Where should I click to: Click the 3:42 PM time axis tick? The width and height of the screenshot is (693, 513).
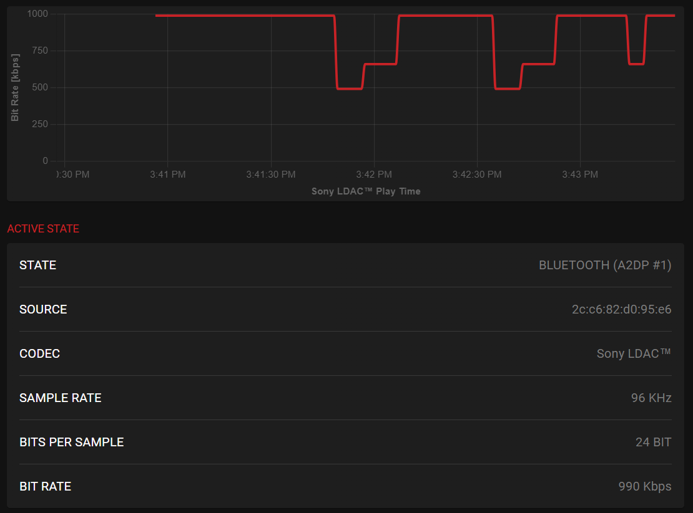(x=374, y=175)
